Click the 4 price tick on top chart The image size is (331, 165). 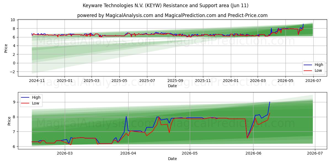click(14, 46)
